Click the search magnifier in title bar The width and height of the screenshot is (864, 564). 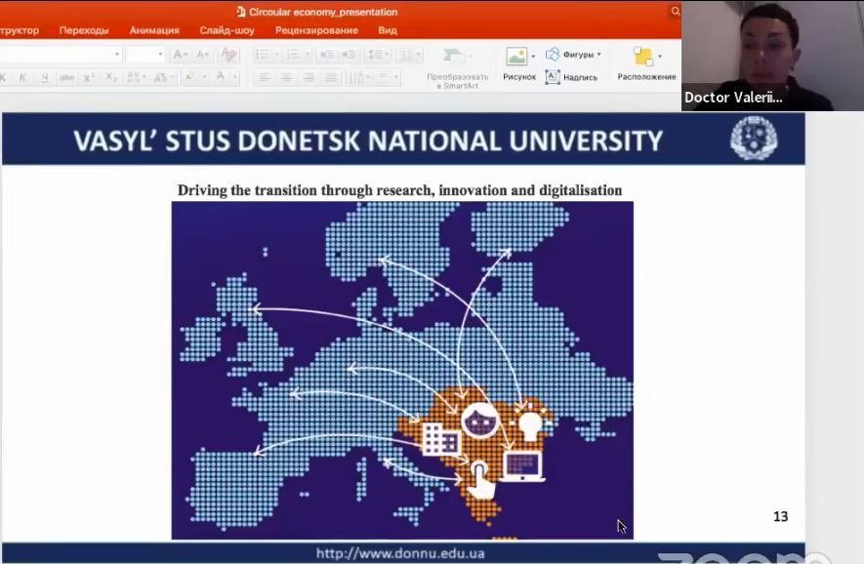[675, 11]
